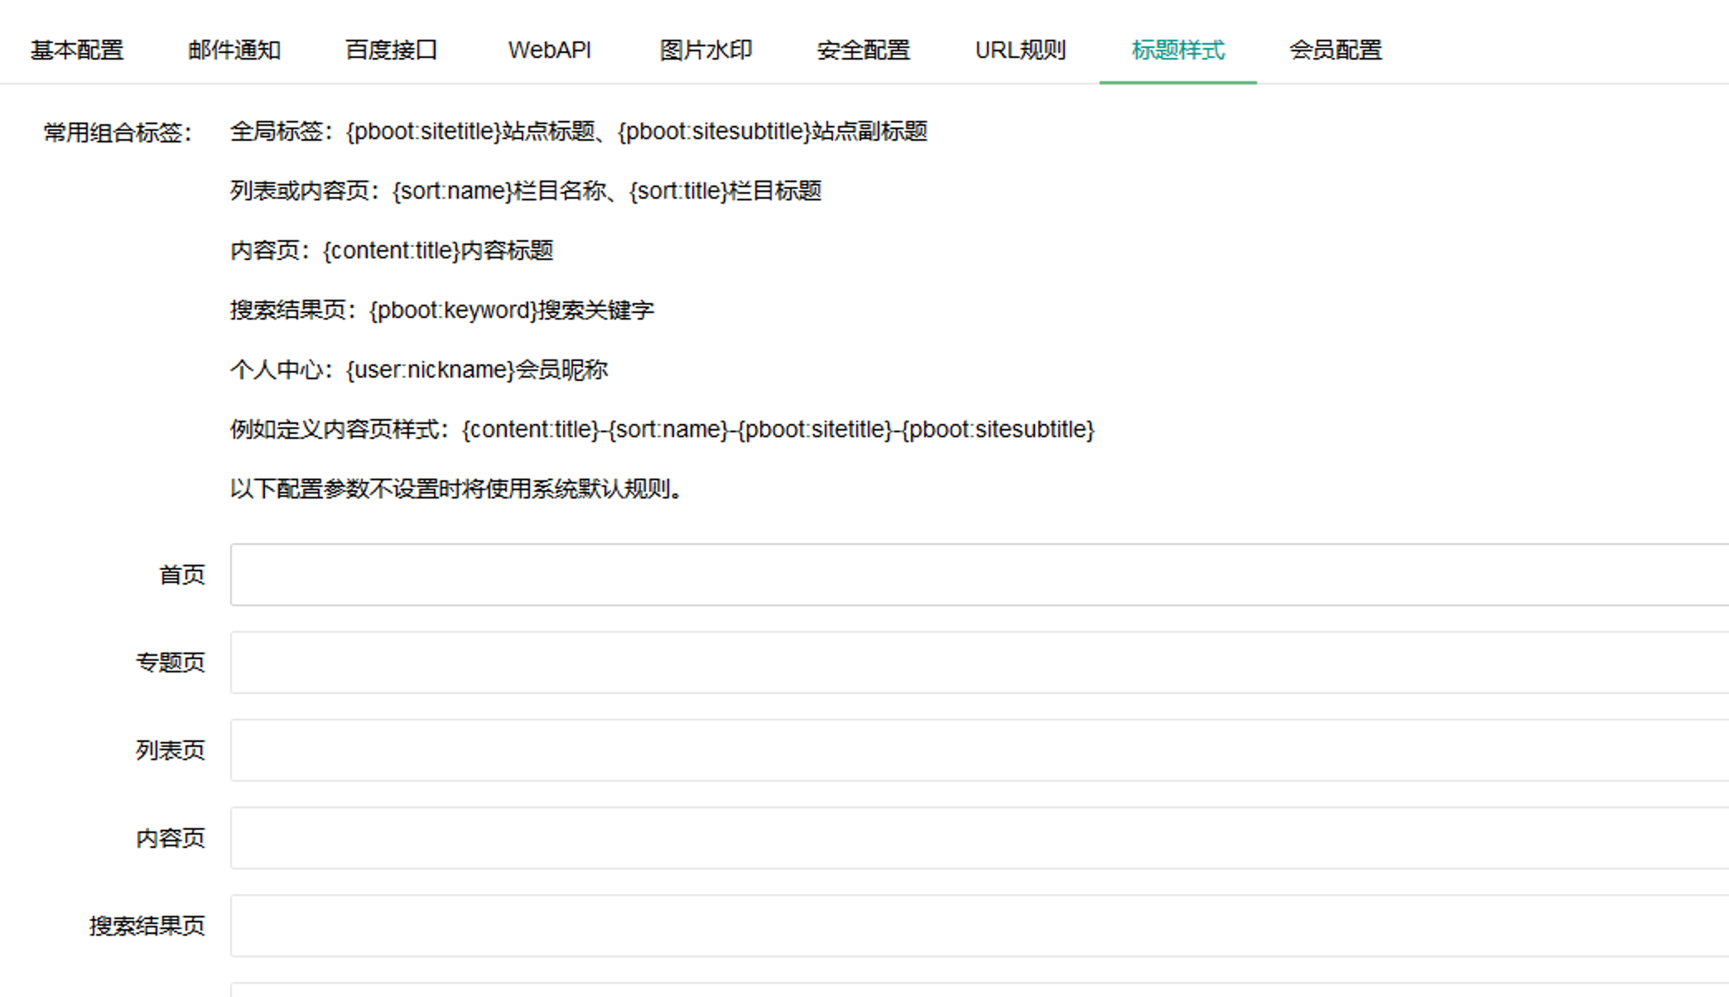Switch to the 邮件通知 tab
1729x997 pixels.
click(234, 50)
